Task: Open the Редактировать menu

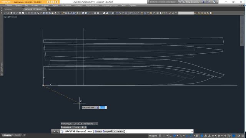Action: pos(92,5)
